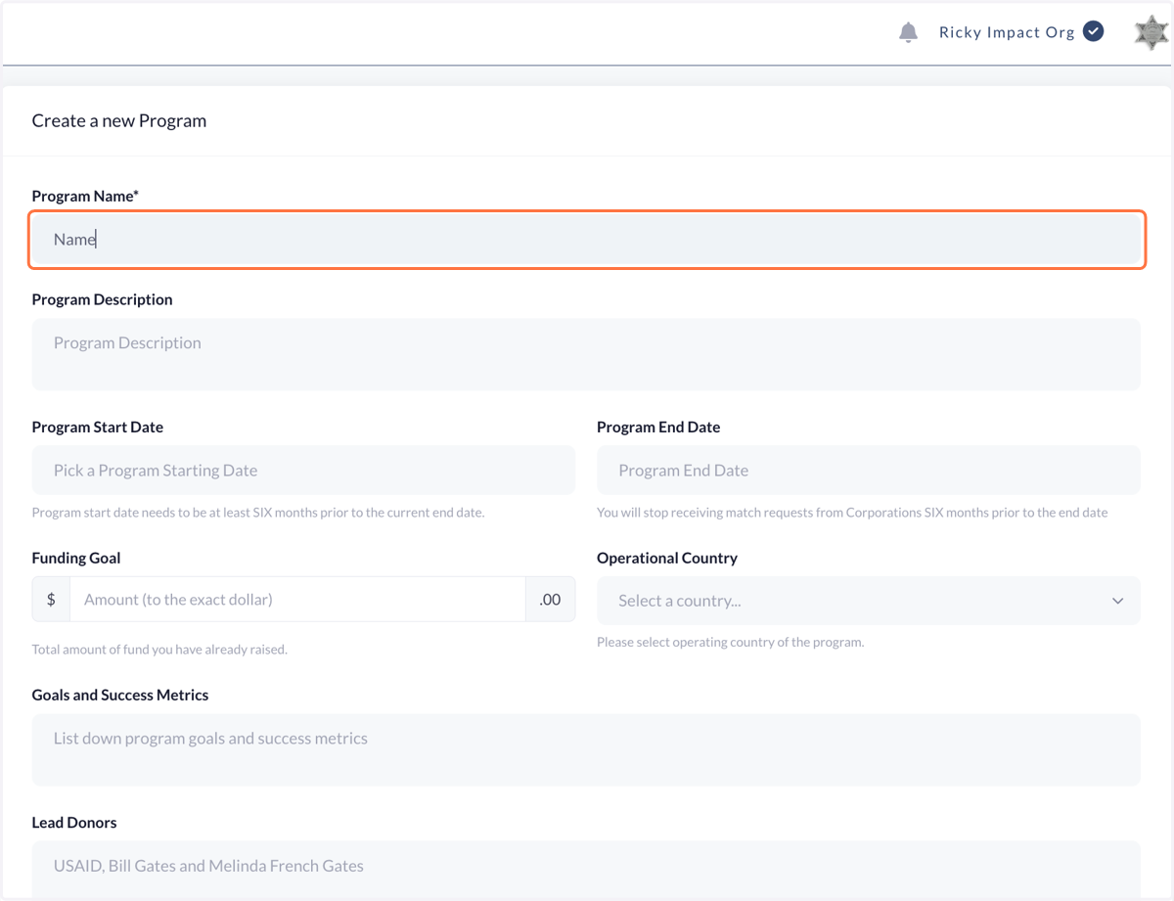Click into the Lead Donors field
This screenshot has height=901, width=1174.
[586, 869]
